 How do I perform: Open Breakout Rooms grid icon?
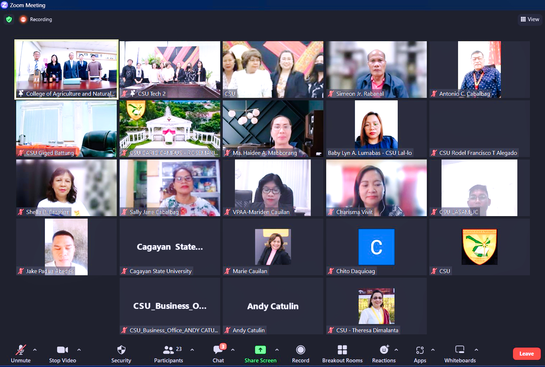coord(342,349)
